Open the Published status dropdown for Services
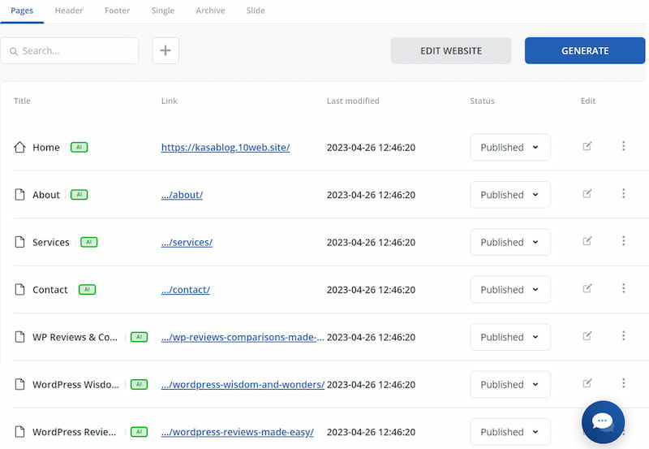This screenshot has height=449, width=649. tap(510, 242)
